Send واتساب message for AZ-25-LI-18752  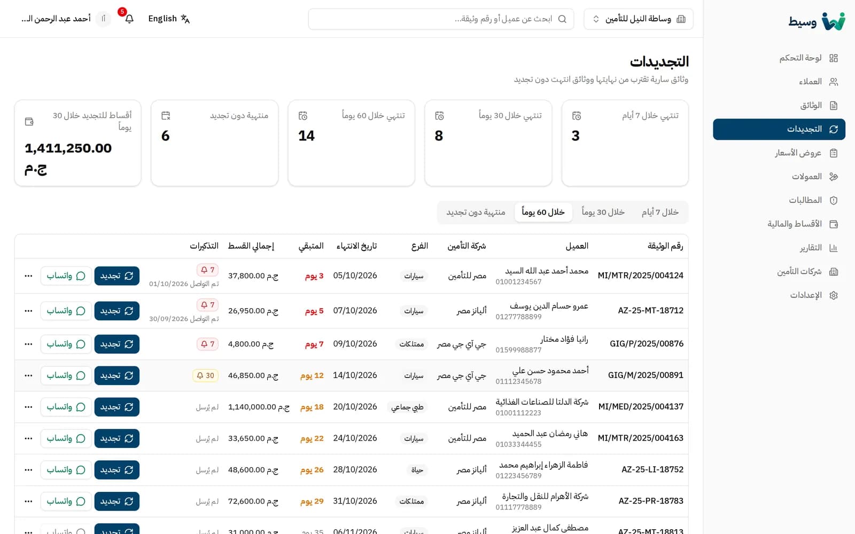[66, 470]
